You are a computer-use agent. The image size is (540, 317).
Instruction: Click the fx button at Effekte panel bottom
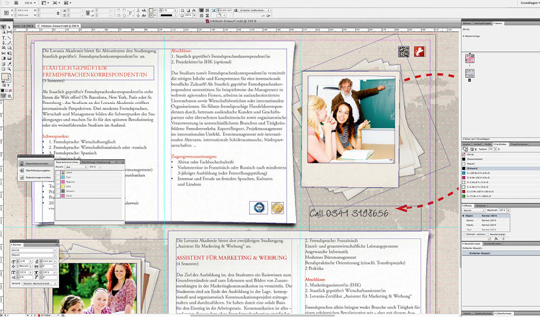pyautogui.click(x=496, y=239)
